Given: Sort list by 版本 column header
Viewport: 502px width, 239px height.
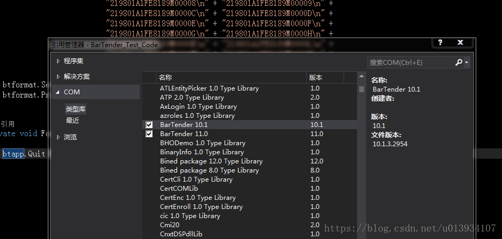Looking at the screenshot, I should [x=325, y=77].
